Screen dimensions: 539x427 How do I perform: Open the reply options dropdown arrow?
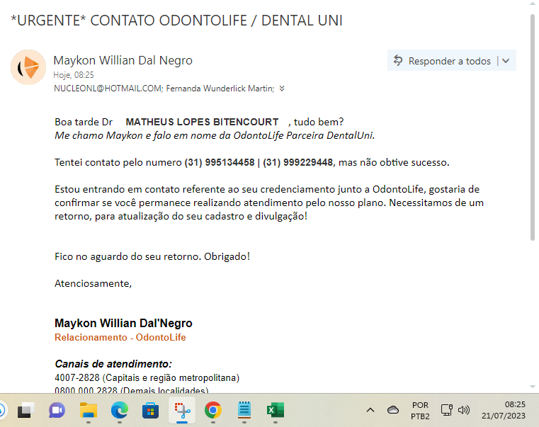tap(506, 61)
